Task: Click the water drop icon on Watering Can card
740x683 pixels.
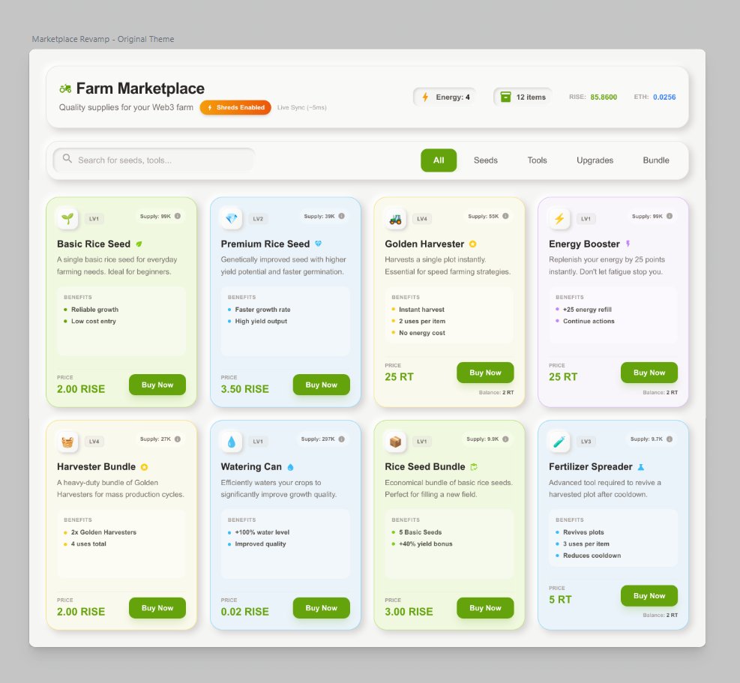Action: pos(231,442)
